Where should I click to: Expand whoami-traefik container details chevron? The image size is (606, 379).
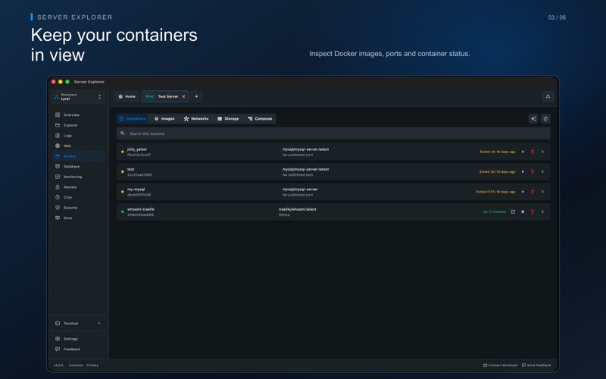tap(542, 212)
